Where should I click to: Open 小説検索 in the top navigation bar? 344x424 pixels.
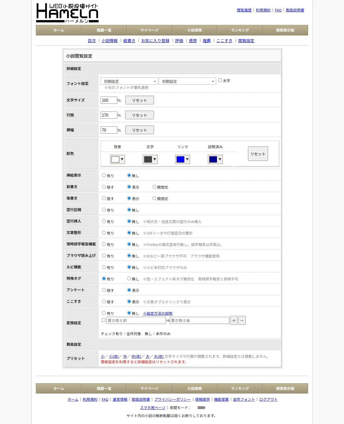click(195, 30)
